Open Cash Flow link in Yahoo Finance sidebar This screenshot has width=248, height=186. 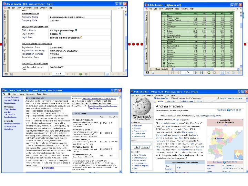[x=9, y=129]
